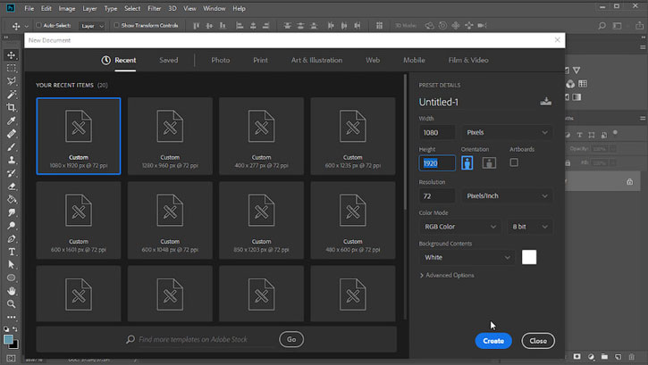Click the save document preset icon
Viewport: 648px width, 365px height.
click(x=545, y=102)
